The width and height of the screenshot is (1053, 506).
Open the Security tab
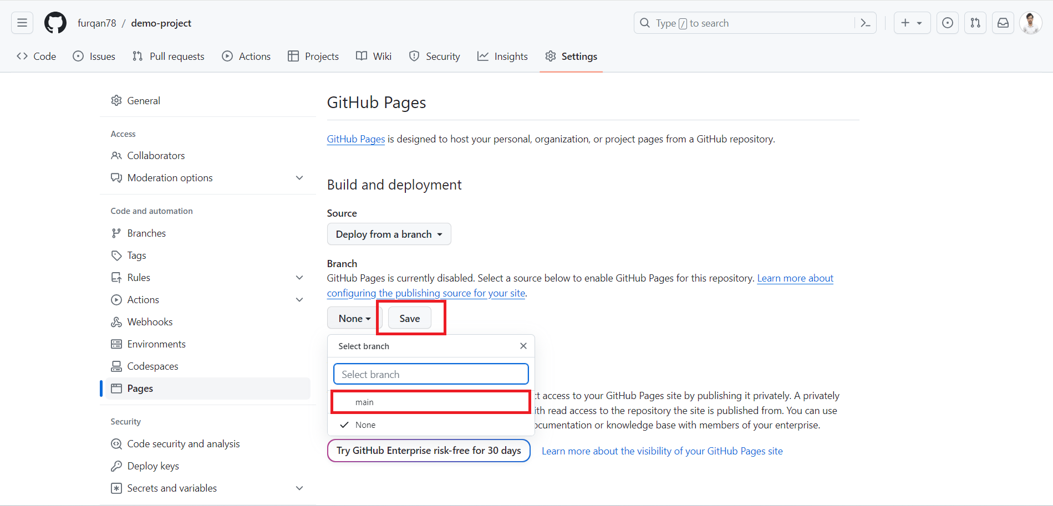[435, 56]
